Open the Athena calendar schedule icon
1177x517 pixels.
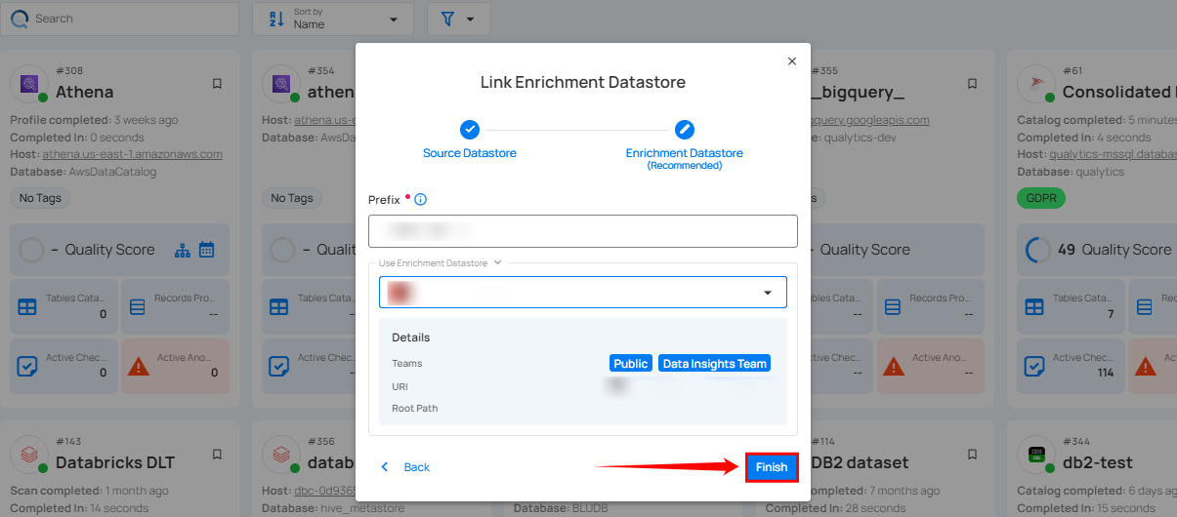(207, 250)
